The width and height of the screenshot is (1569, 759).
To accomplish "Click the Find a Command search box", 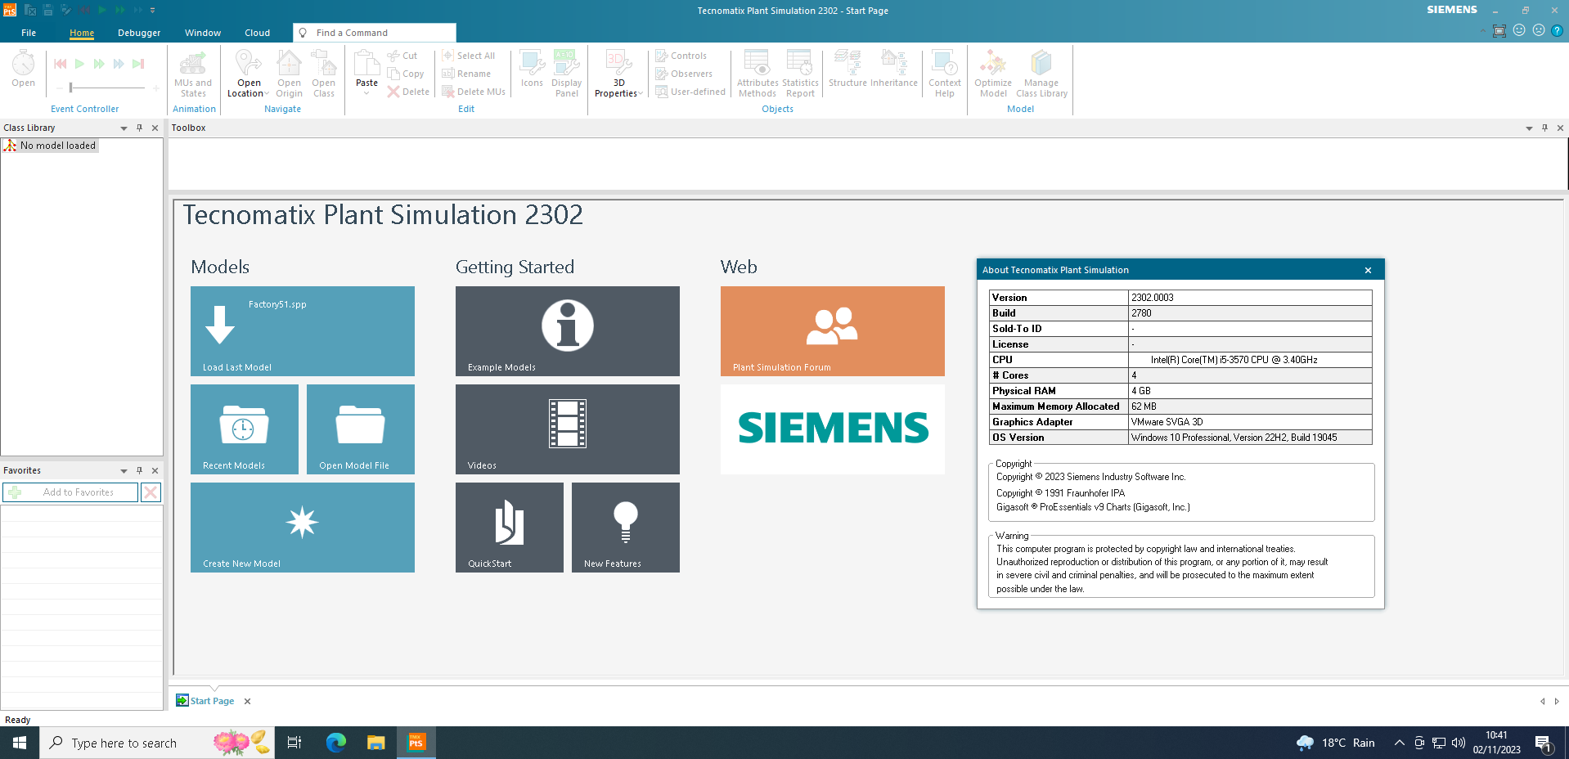I will (x=375, y=33).
